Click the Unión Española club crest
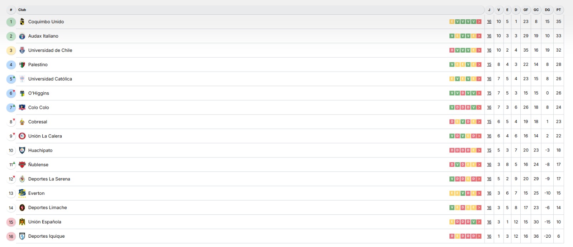The height and width of the screenshot is (247, 573). (x=22, y=222)
